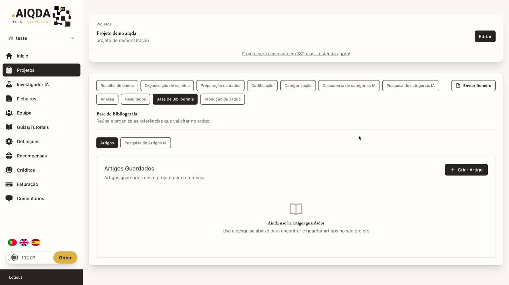Follow the Projetos breadcrumb link
The height and width of the screenshot is (285, 509).
(x=104, y=24)
